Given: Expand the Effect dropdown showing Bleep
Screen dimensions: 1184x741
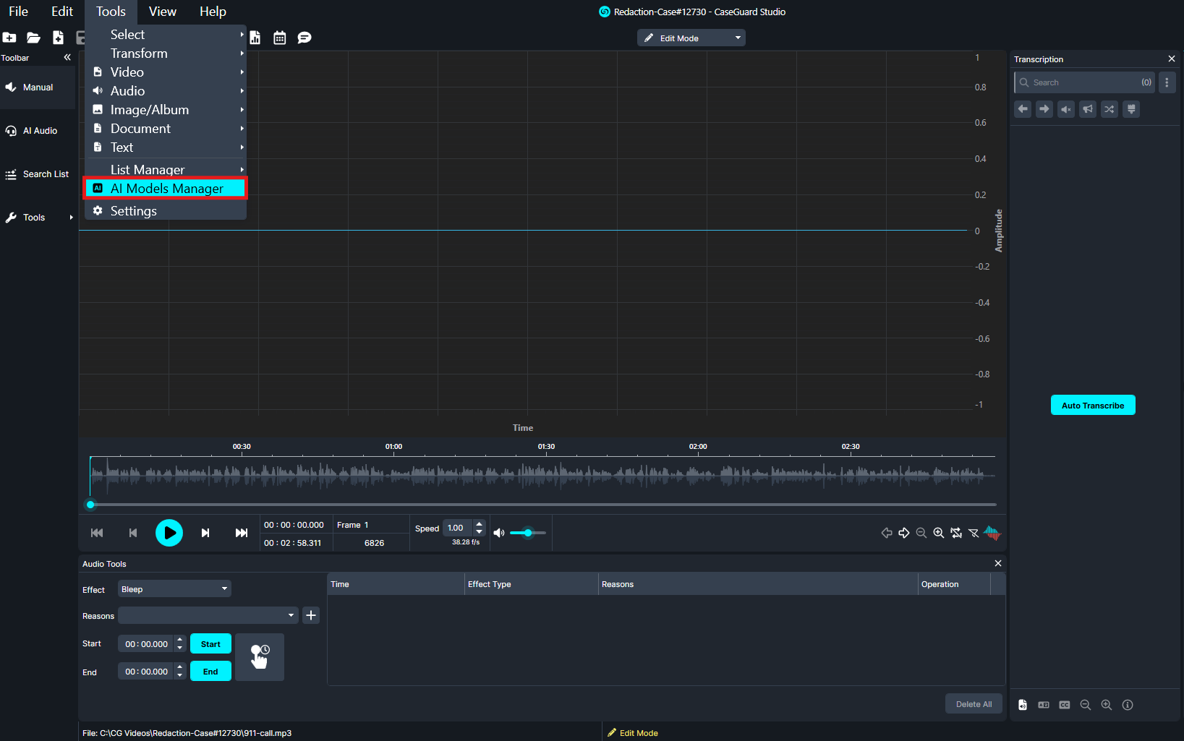Looking at the screenshot, I should (174, 589).
